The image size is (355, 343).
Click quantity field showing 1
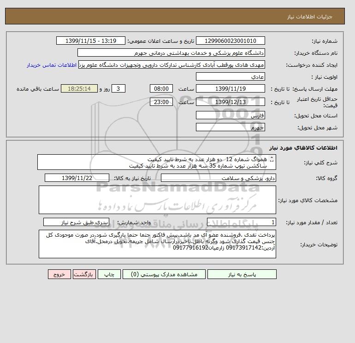click(241, 222)
